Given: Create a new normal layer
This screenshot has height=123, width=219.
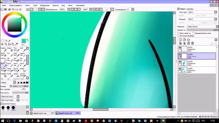Looking at the screenshot, I should (180, 40).
